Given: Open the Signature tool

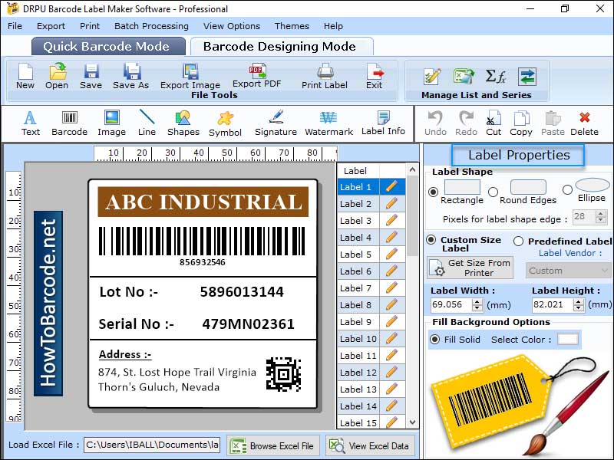Looking at the screenshot, I should coord(276,123).
